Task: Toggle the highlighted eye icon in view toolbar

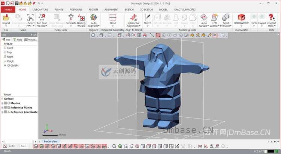Action: [x=215, y=35]
